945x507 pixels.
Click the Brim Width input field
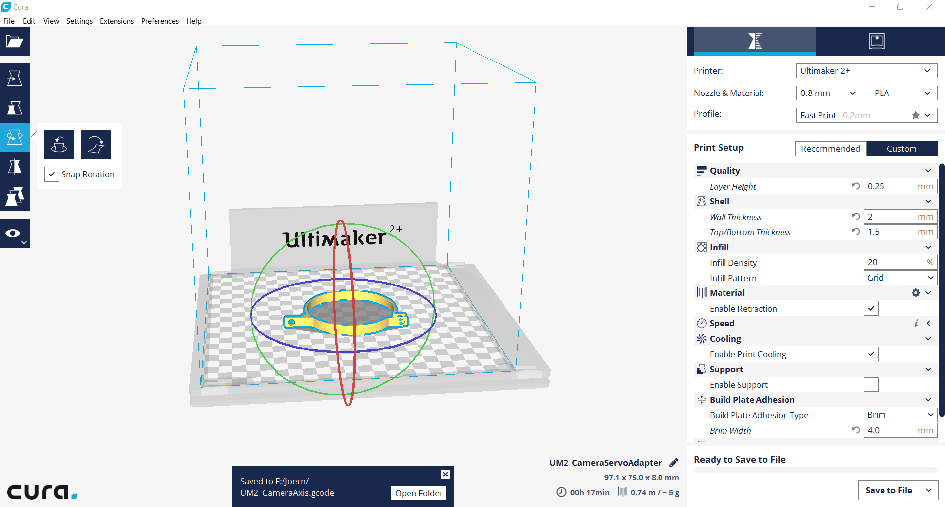tap(900, 430)
